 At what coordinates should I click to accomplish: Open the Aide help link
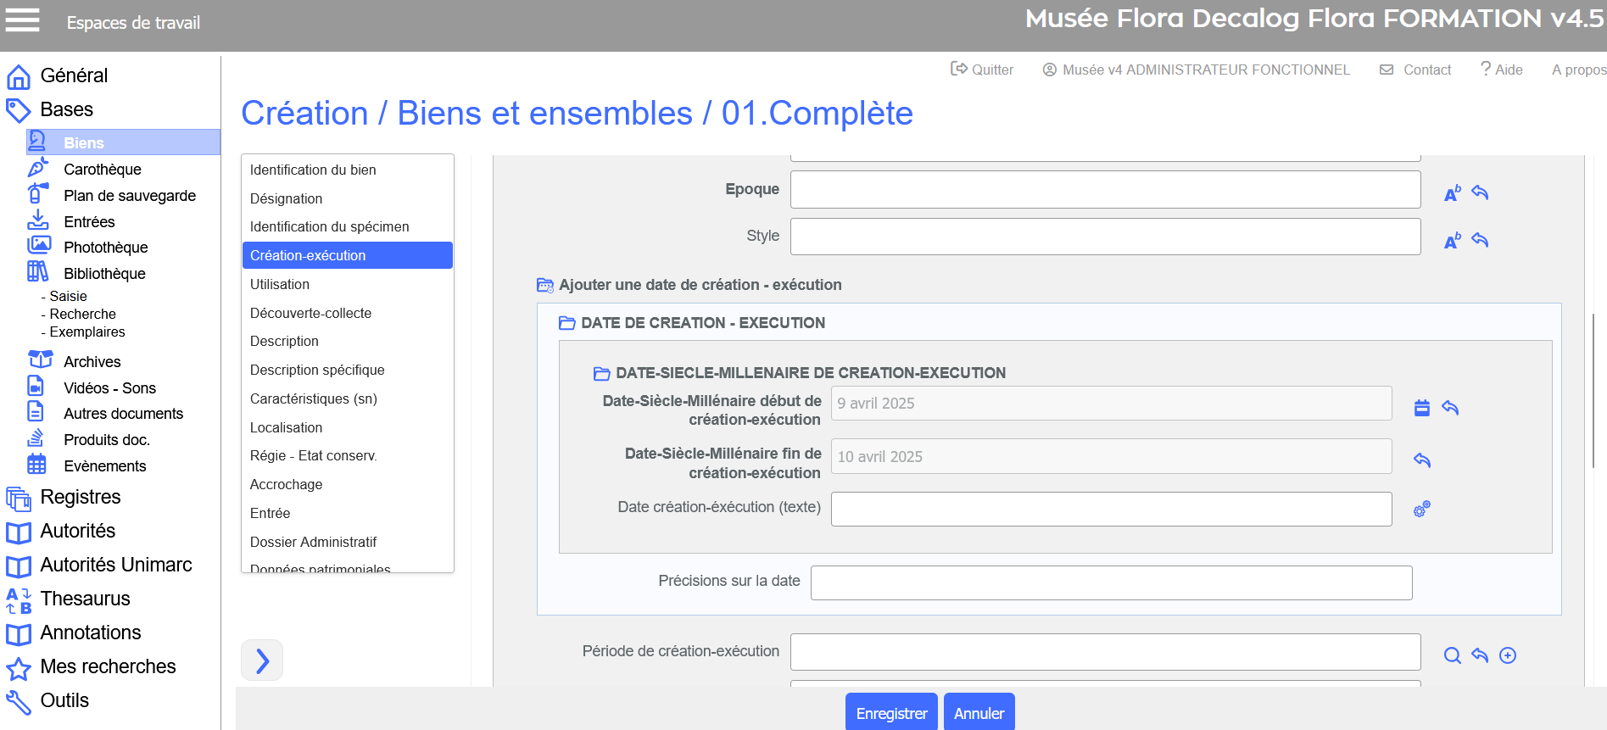pos(1502,70)
